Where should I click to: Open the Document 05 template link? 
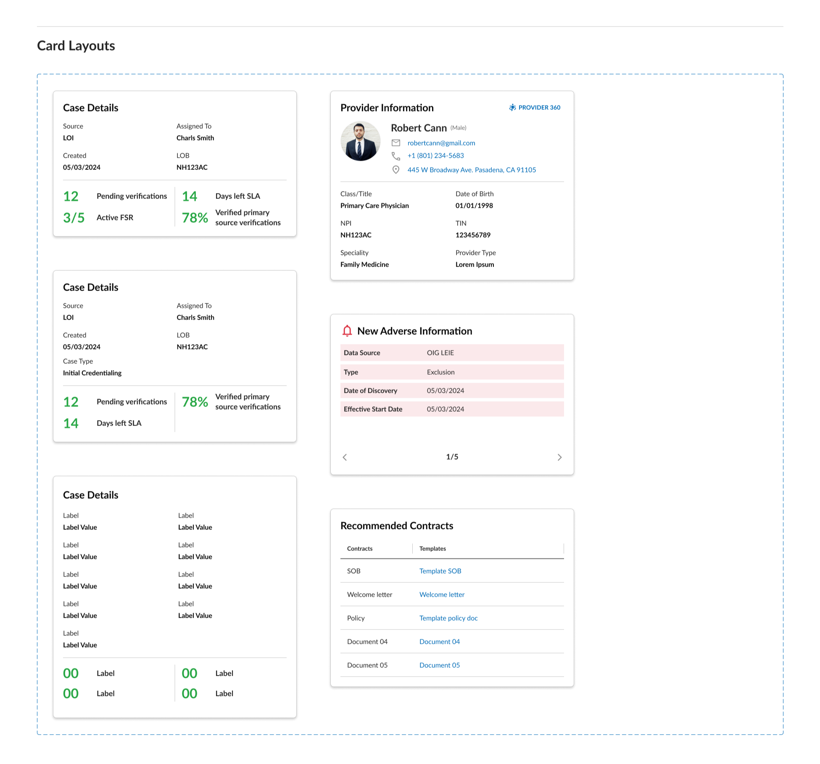[x=439, y=665]
